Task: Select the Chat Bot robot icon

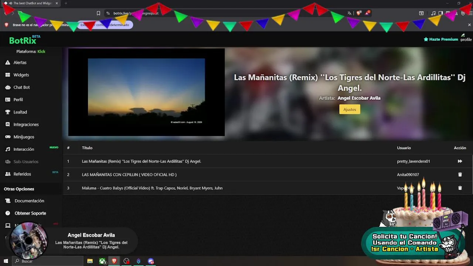Action: (7, 87)
